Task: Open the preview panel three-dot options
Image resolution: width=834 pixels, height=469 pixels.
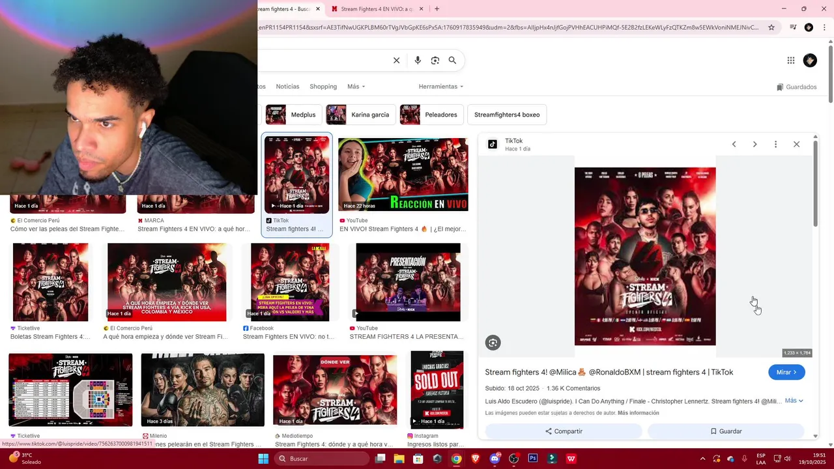Action: pyautogui.click(x=775, y=144)
